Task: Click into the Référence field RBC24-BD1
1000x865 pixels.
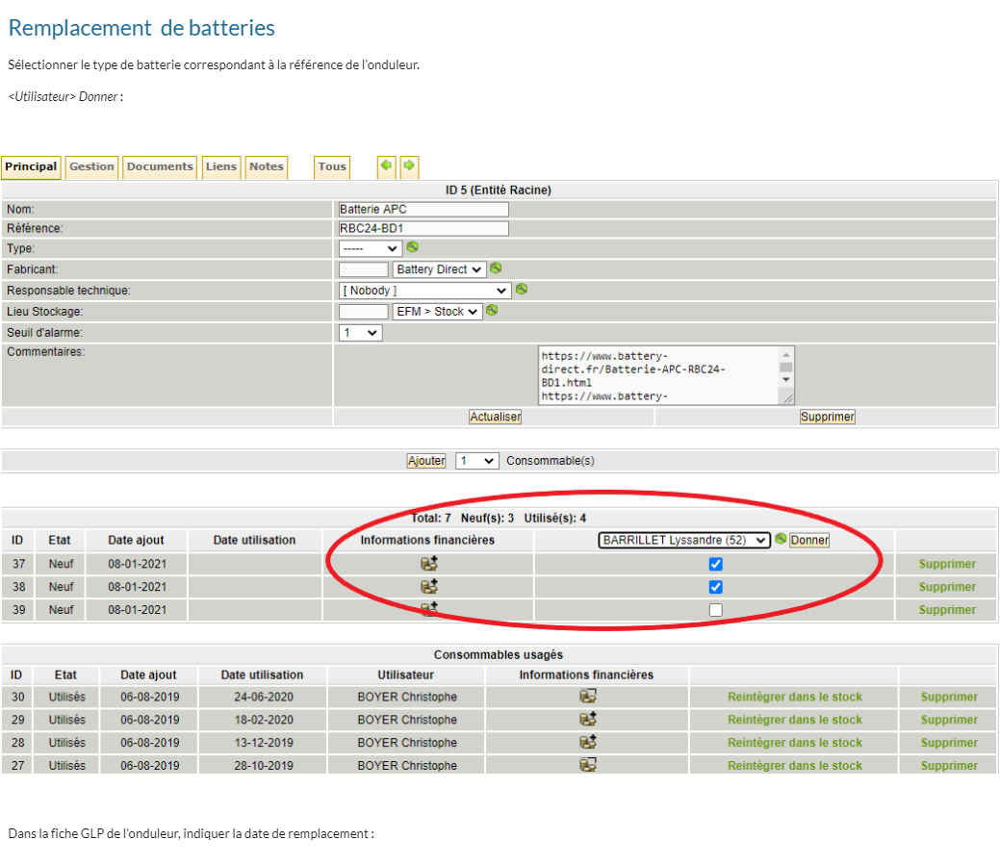Action: pos(423,229)
